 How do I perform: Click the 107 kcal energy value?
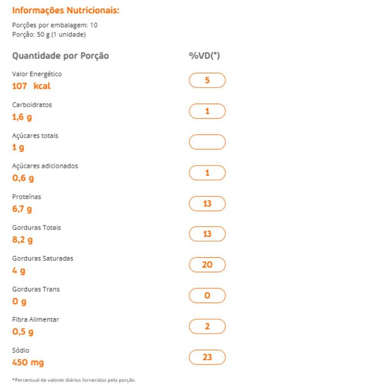coord(31,86)
